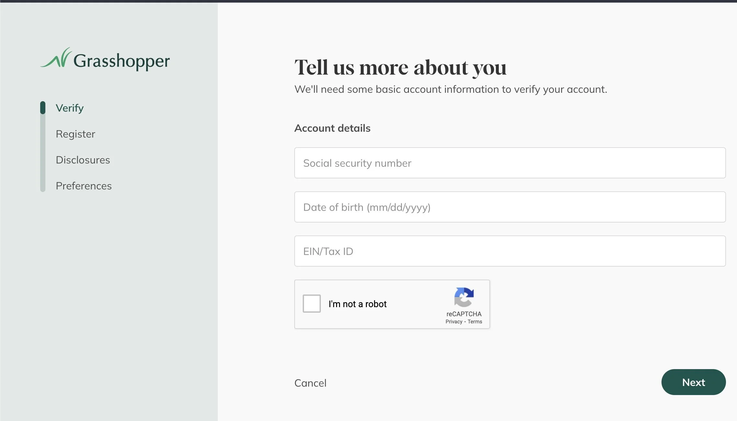Open the reCAPTCHA Terms link
Viewport: 737px width, 421px height.
click(474, 321)
